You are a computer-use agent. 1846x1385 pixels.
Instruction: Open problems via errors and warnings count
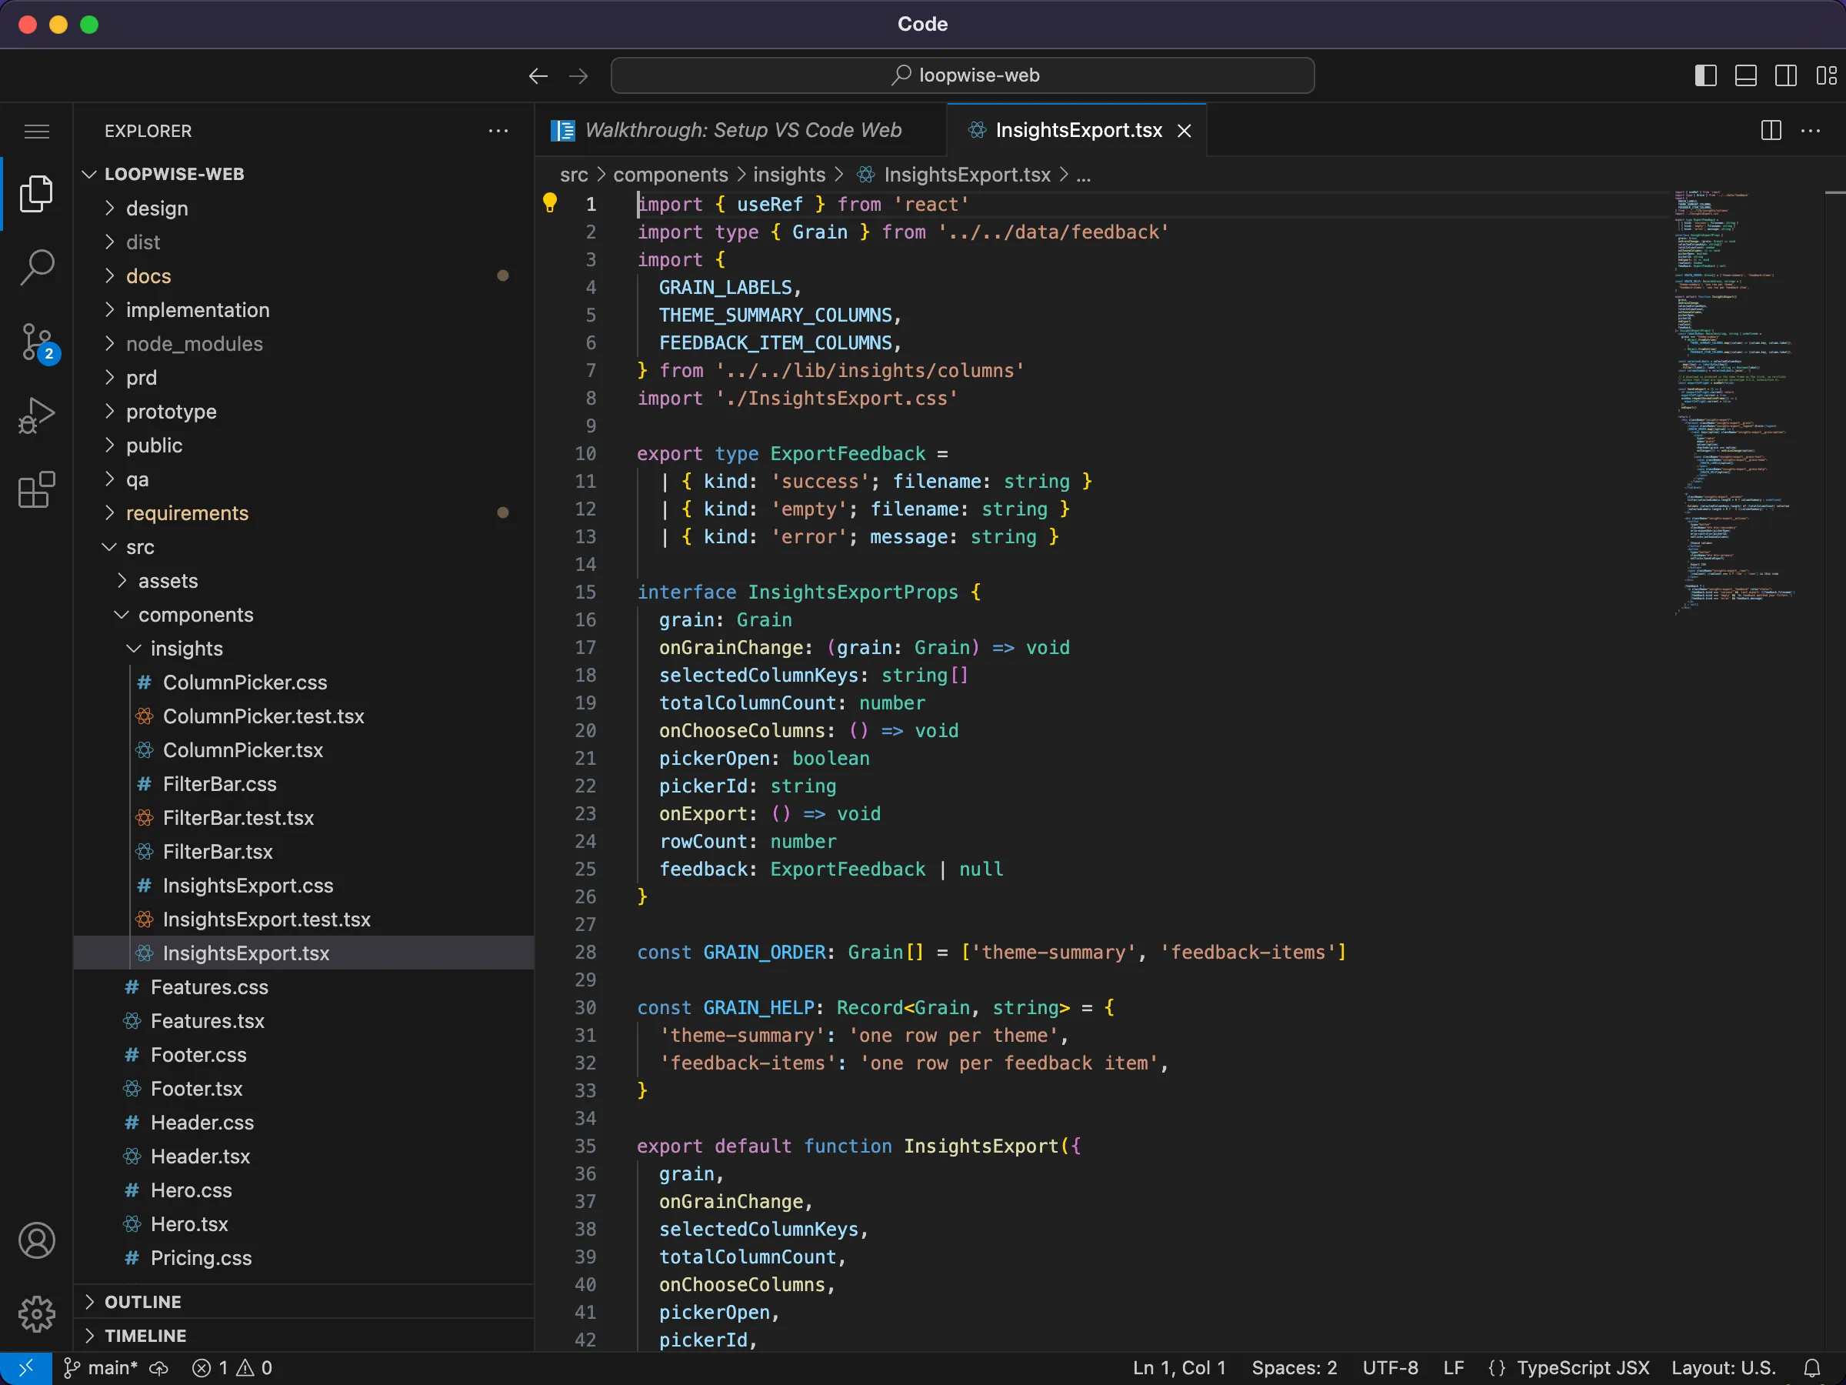click(232, 1367)
